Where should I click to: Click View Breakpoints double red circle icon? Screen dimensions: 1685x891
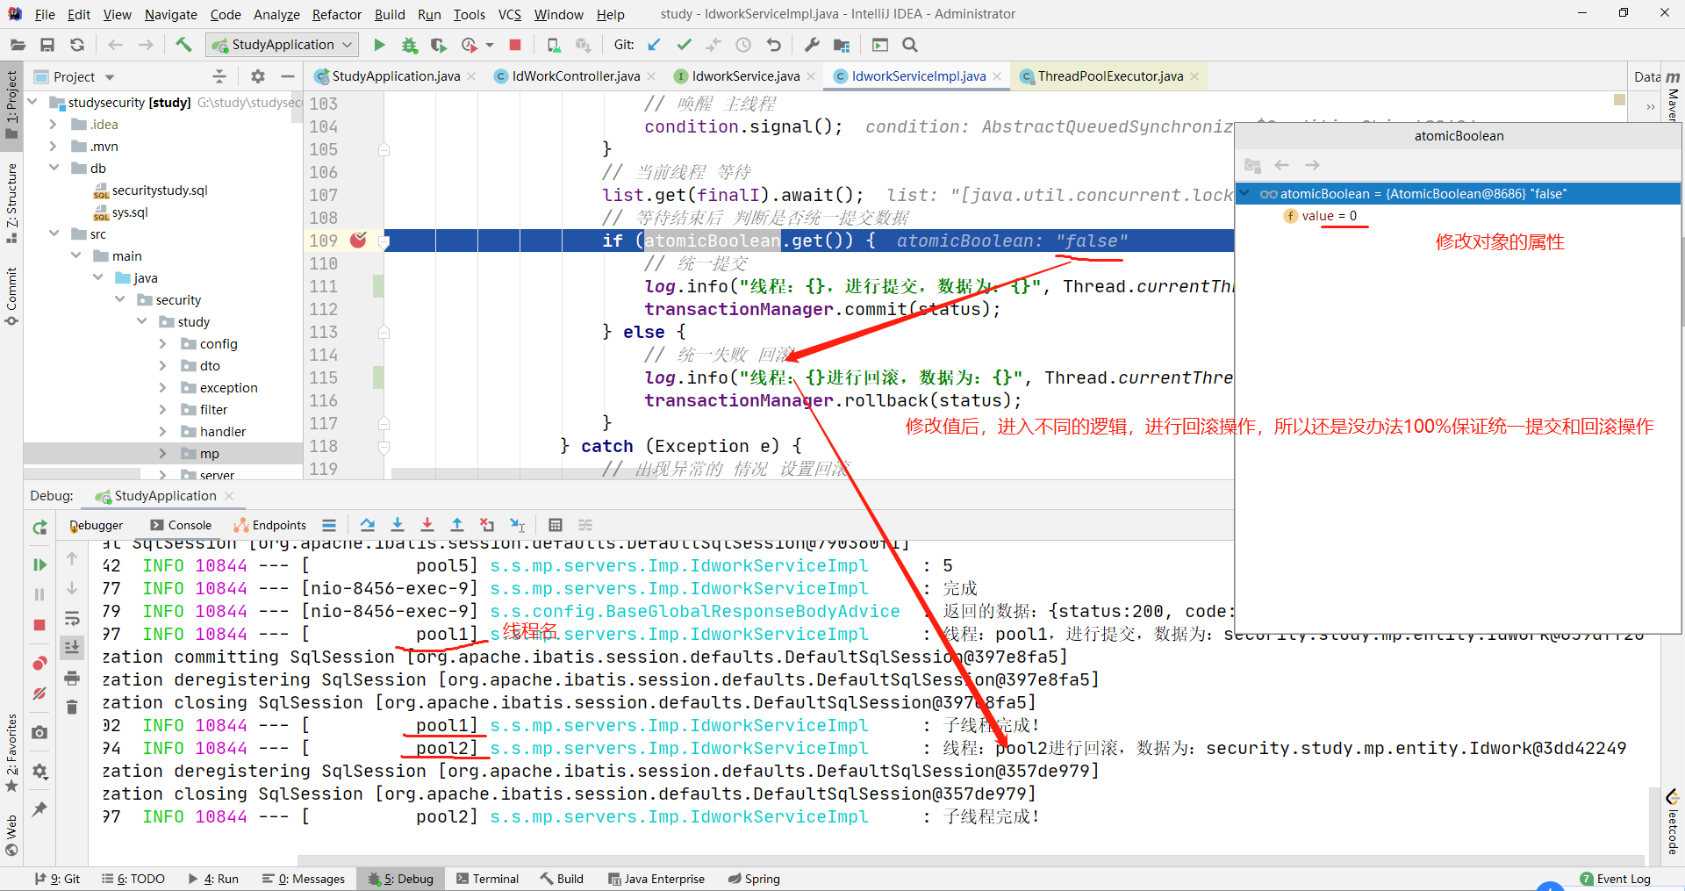(39, 663)
